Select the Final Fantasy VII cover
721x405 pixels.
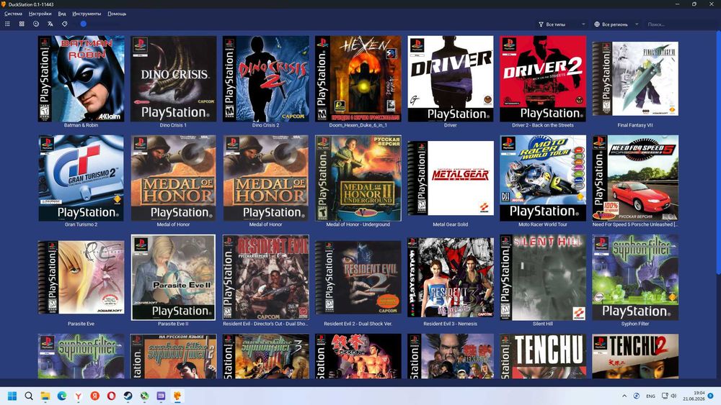[635, 79]
